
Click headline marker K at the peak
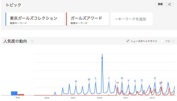pos(102,58)
